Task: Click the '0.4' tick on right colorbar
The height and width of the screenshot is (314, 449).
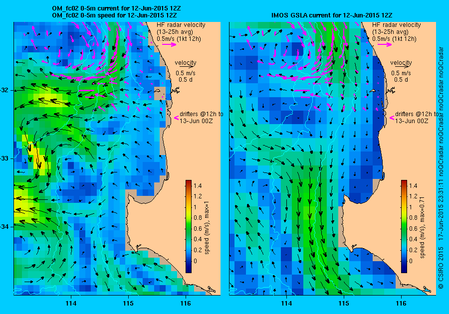Action: 413,239
